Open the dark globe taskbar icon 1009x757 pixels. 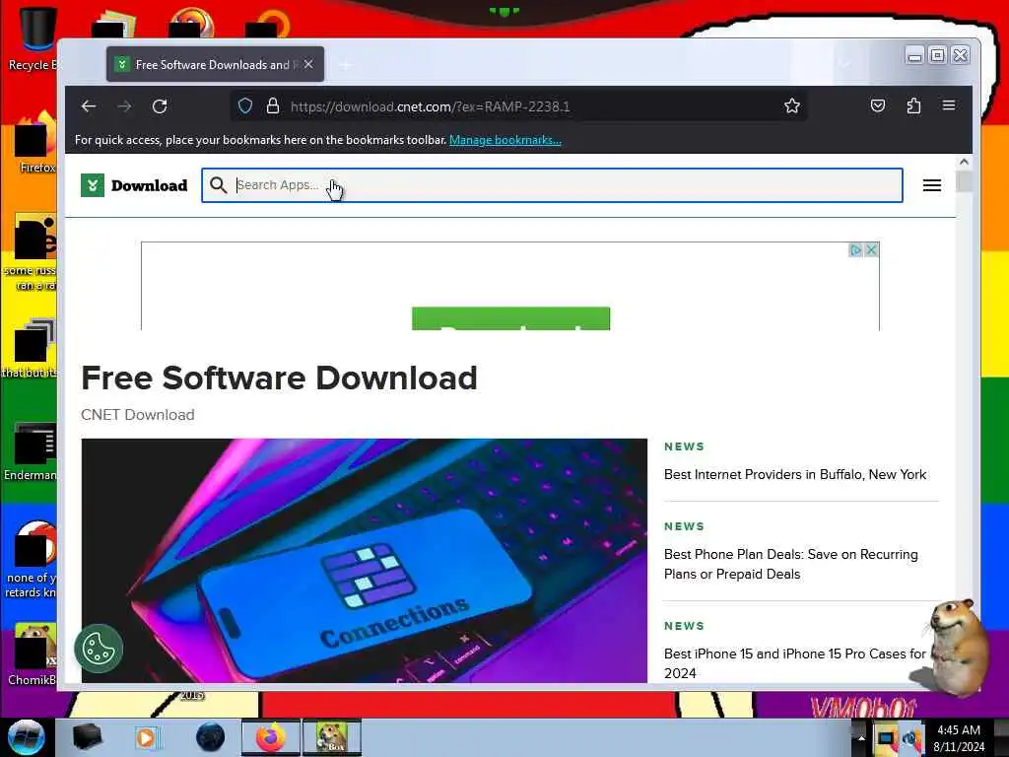coord(210,737)
